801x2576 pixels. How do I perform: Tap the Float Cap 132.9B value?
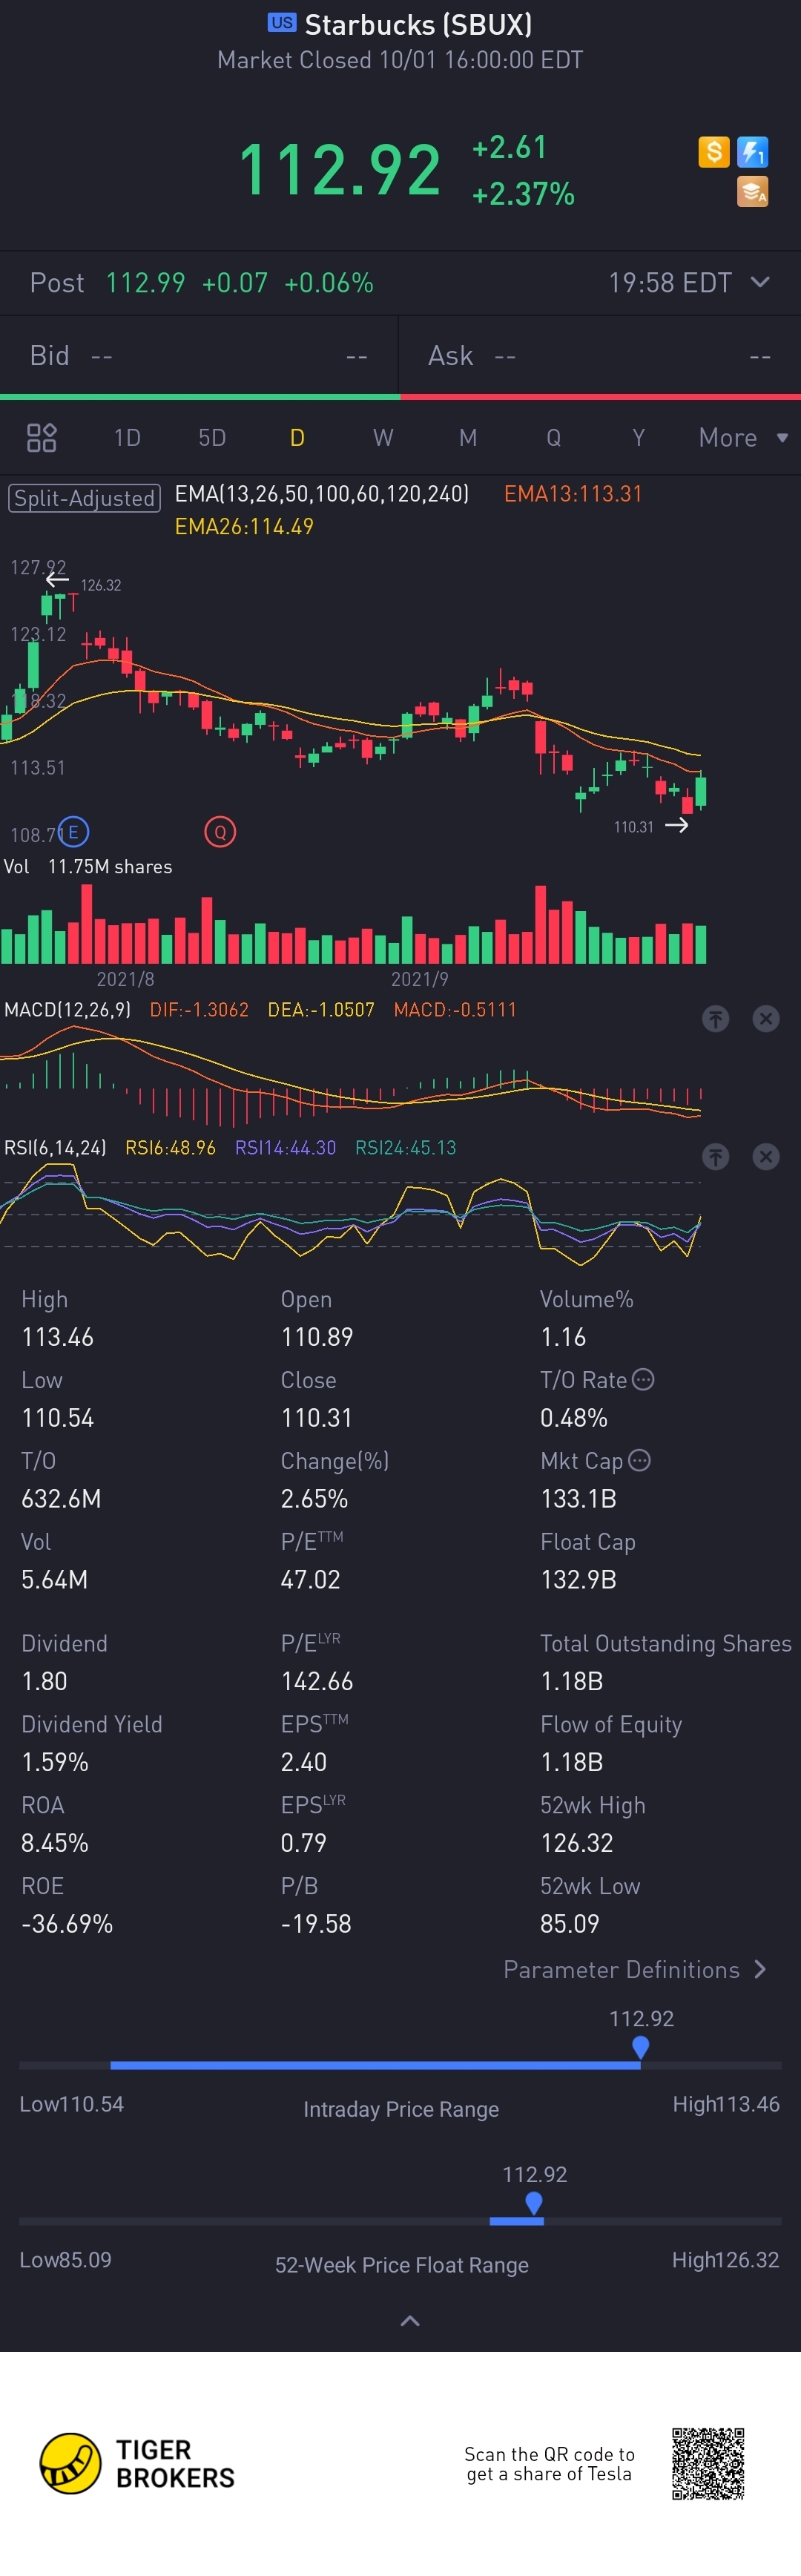pos(578,1580)
